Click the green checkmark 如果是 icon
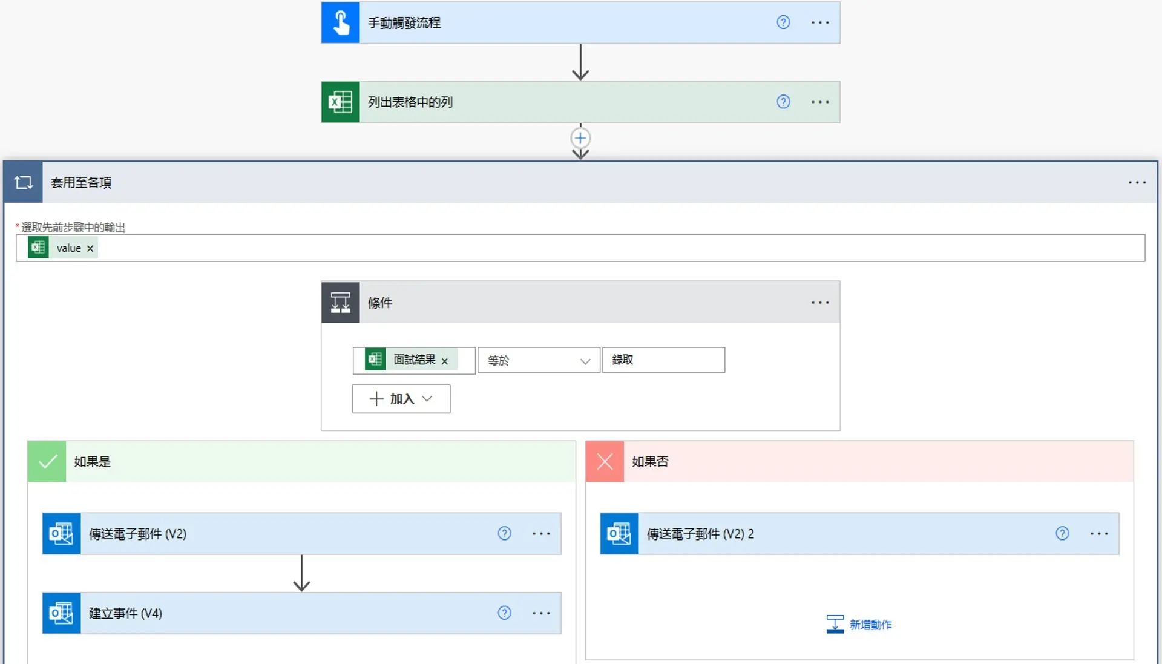The width and height of the screenshot is (1162, 664). coord(47,461)
